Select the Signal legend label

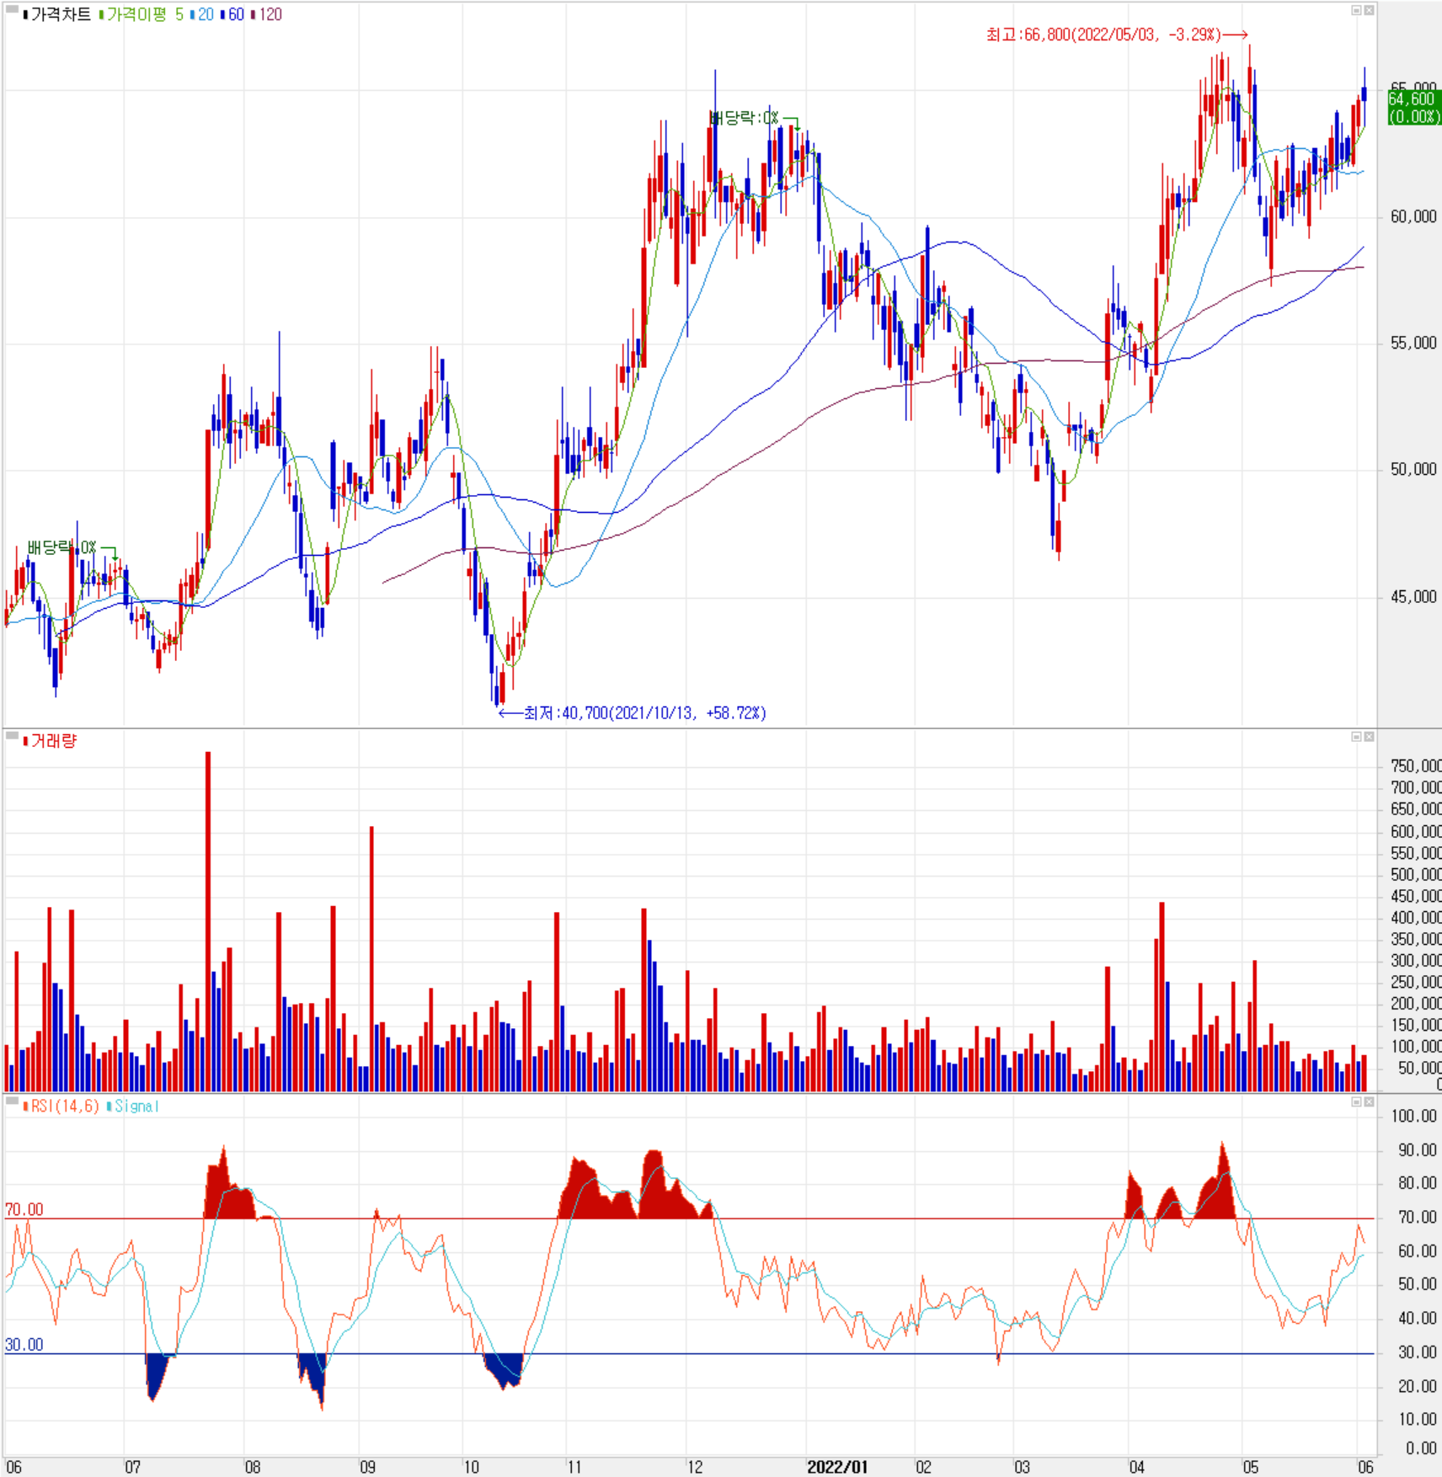(x=136, y=1106)
